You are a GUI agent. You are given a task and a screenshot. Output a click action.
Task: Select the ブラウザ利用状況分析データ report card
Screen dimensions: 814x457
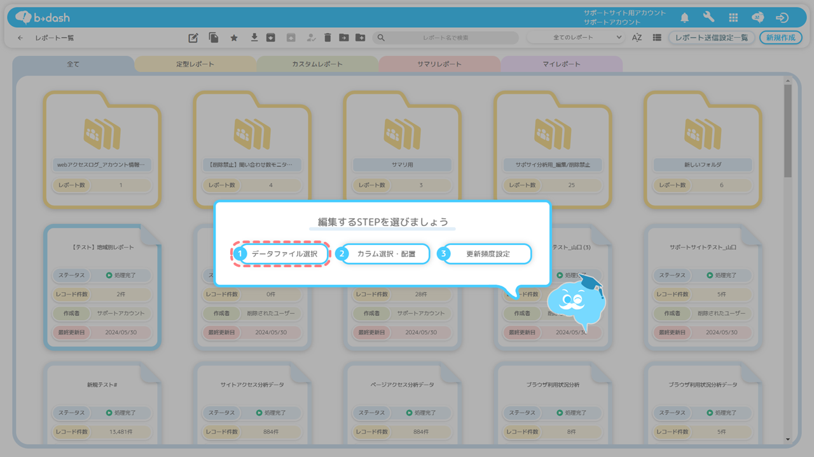703,403
